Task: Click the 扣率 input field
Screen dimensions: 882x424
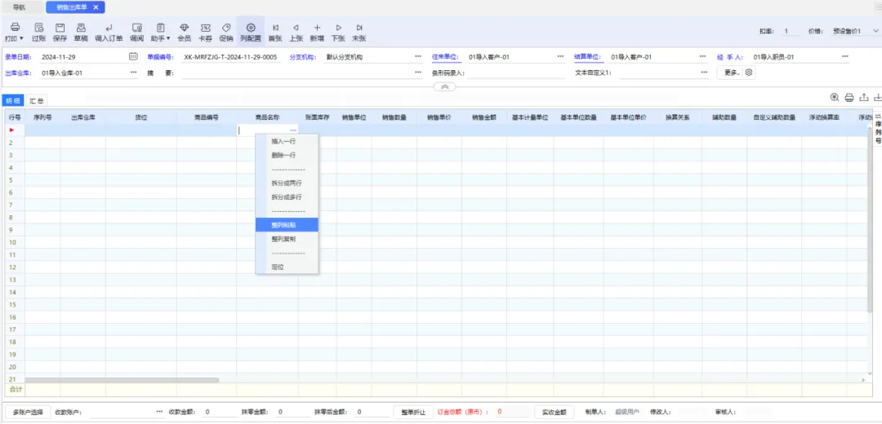Action: point(791,32)
